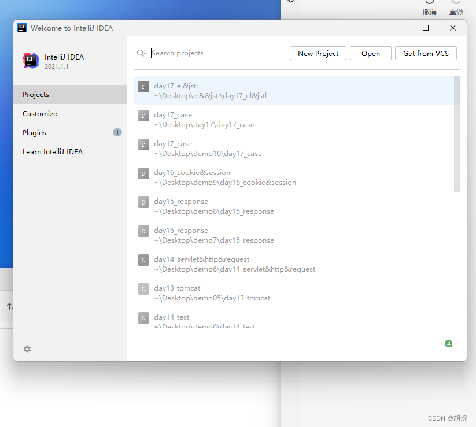Screen dimensions: 476x427
Task: Click icon of day15_response under demo8
Action: pyautogui.click(x=143, y=202)
